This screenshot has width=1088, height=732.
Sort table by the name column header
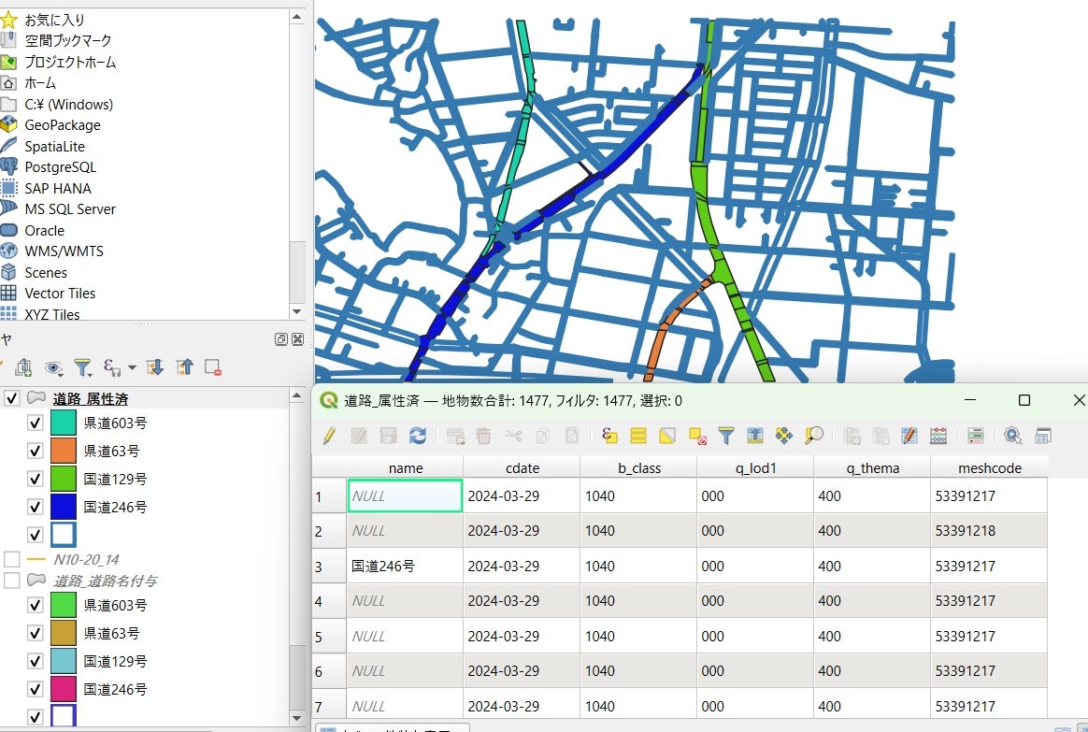click(405, 468)
